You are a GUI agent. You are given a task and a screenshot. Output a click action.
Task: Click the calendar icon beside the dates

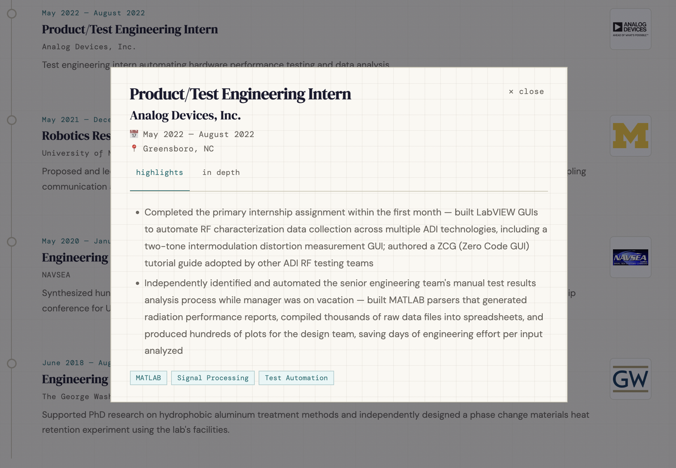click(x=134, y=134)
